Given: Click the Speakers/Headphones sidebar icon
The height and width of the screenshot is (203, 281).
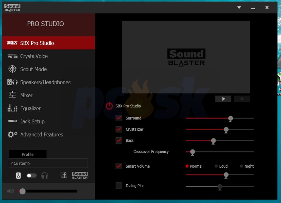Looking at the screenshot, I should click(12, 82).
